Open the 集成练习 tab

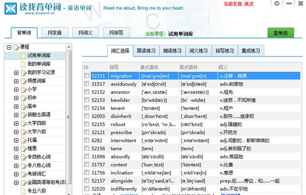click(x=251, y=51)
